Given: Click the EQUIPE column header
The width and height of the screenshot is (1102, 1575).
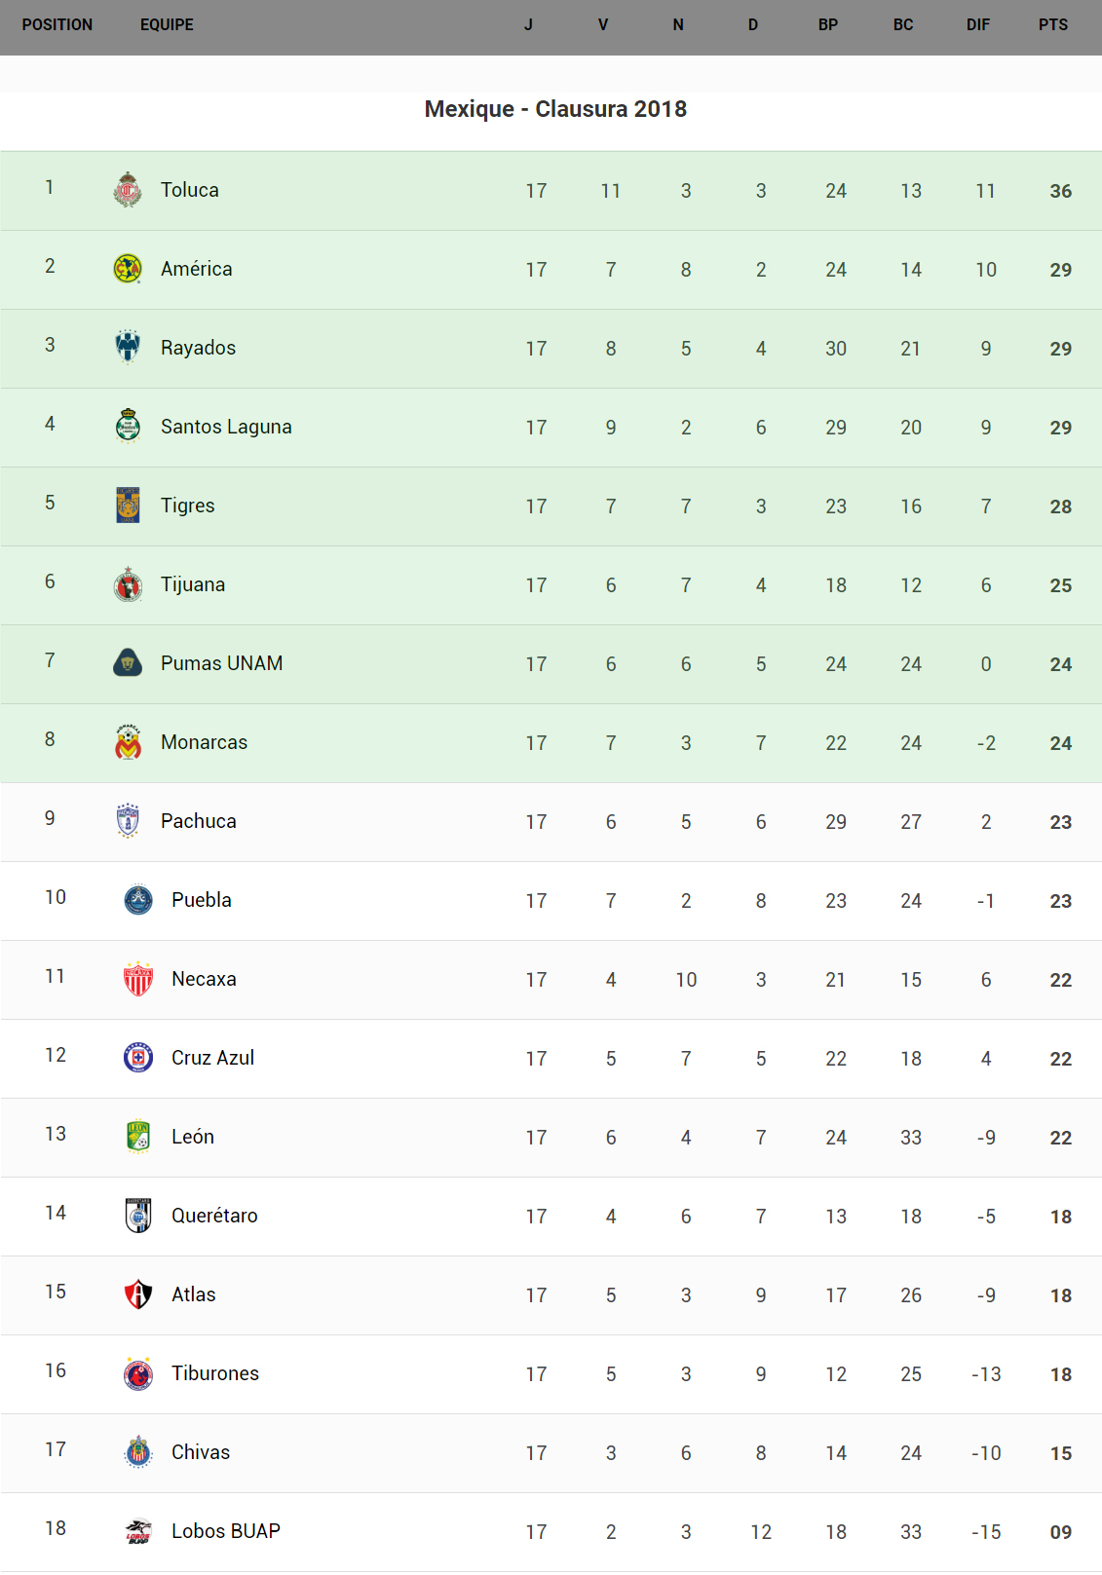Looking at the screenshot, I should point(167,25).
